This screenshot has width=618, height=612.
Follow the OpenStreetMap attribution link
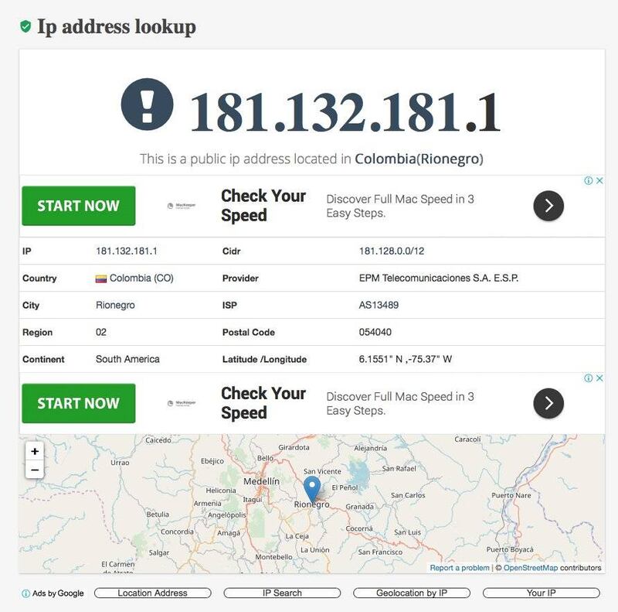[x=530, y=568]
